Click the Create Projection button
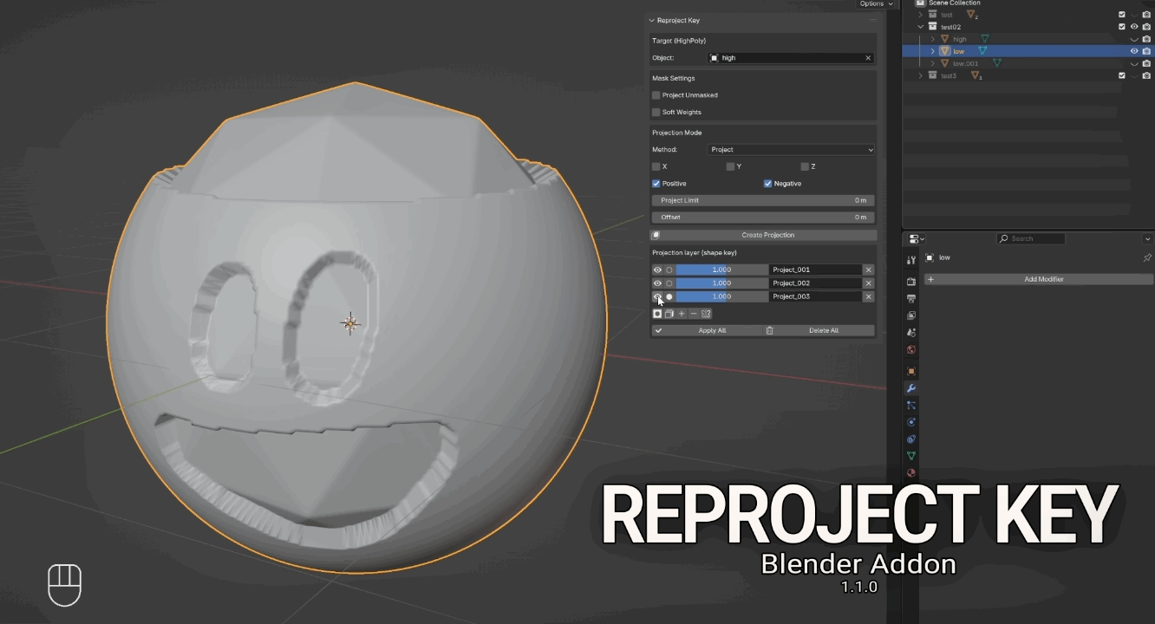This screenshot has width=1155, height=624. (763, 235)
